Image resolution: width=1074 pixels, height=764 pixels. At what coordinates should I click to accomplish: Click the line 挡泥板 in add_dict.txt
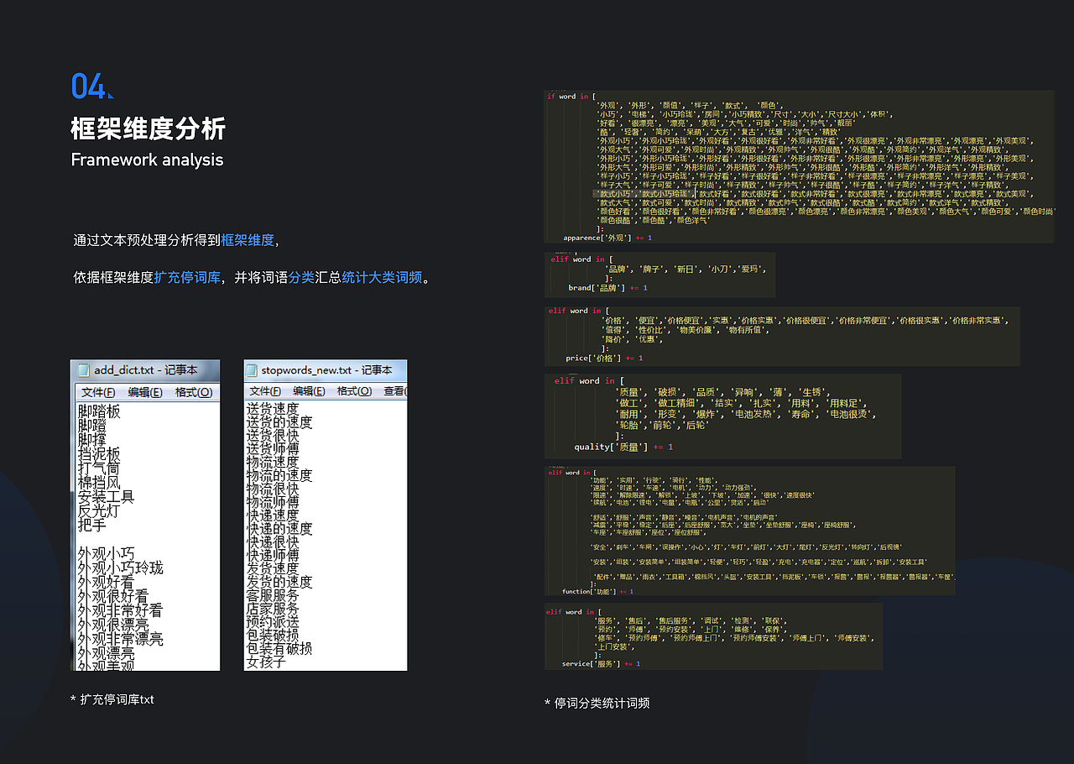click(99, 454)
